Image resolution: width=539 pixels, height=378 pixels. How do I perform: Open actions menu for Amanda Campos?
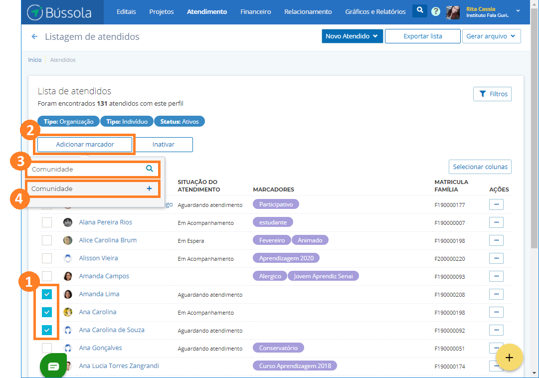tap(496, 276)
